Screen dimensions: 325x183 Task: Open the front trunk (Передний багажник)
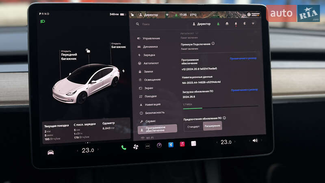point(69,54)
